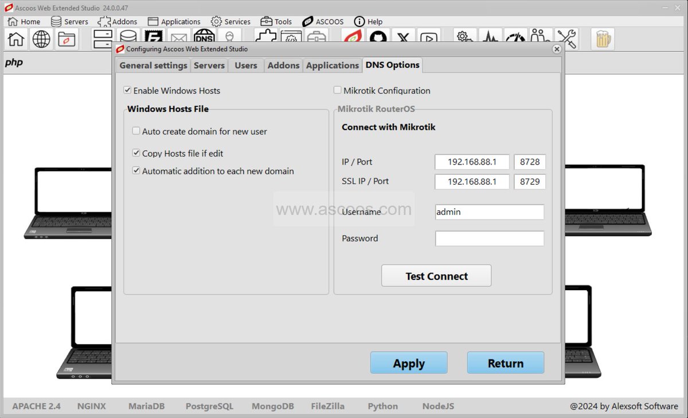Open the Ascoos folder toolbar icon
This screenshot has width=688, height=418.
coord(67,39)
